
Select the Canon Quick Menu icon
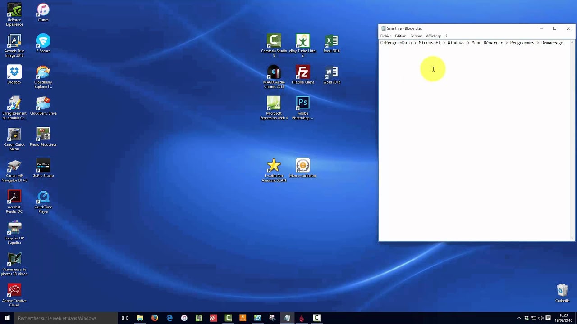(x=14, y=139)
